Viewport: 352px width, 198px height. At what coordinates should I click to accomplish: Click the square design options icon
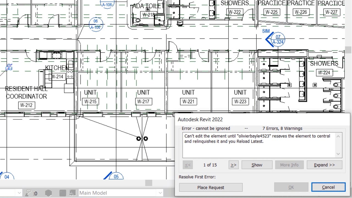(62, 193)
